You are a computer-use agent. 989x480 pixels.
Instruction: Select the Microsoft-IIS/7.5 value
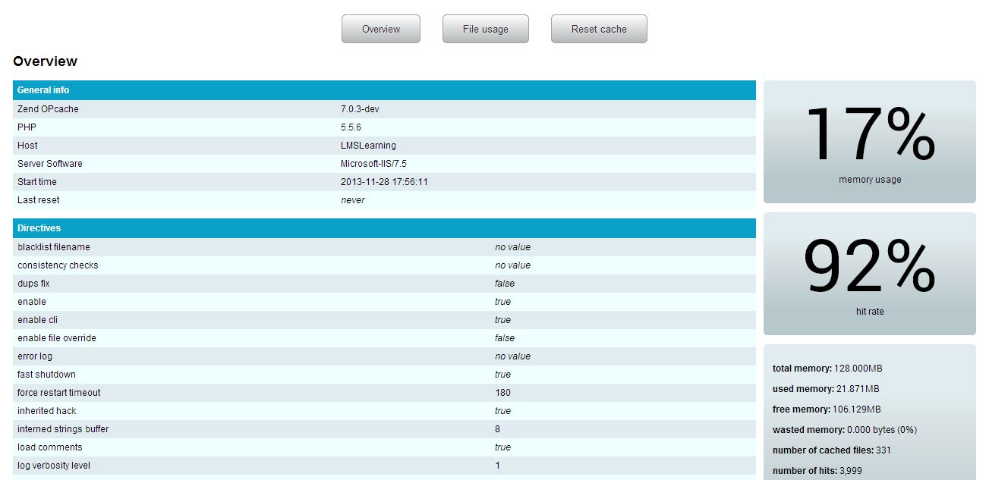(374, 164)
